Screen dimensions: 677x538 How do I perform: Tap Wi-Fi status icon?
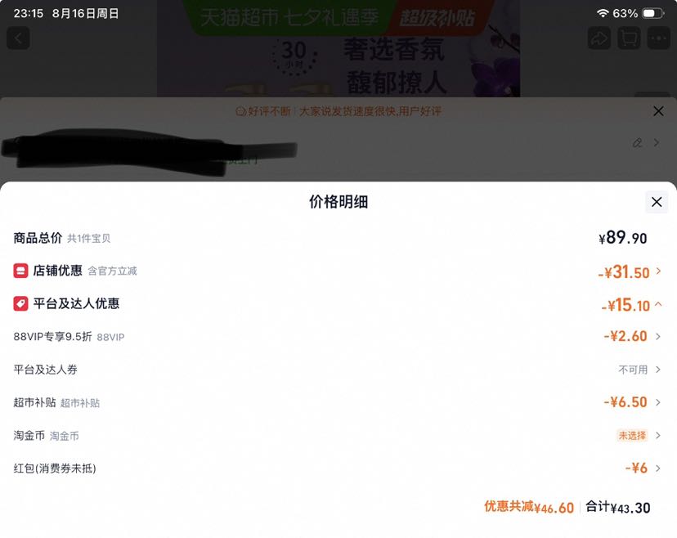tap(603, 13)
